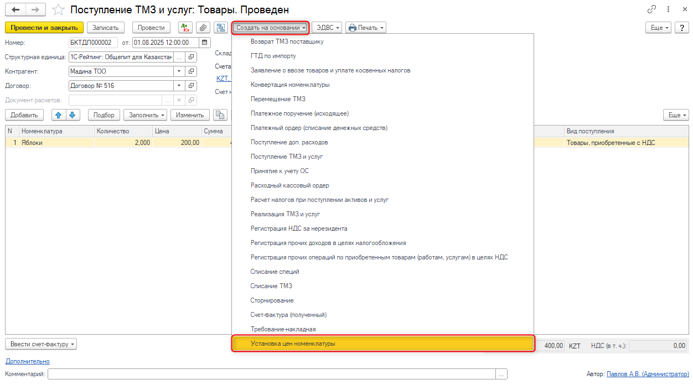693x385 pixels.
Task: Open the Заполнить dropdown button
Action: click(145, 115)
